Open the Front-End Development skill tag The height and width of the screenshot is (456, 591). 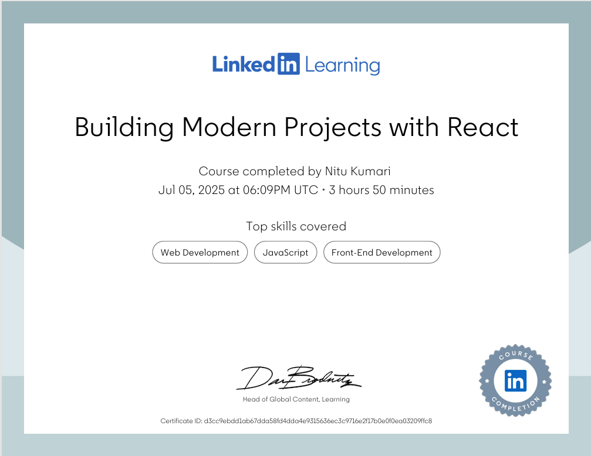381,252
